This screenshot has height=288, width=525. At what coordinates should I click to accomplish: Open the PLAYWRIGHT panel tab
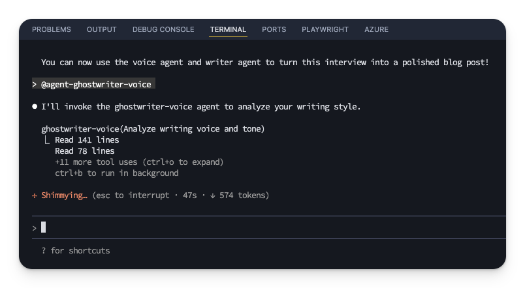tap(325, 29)
